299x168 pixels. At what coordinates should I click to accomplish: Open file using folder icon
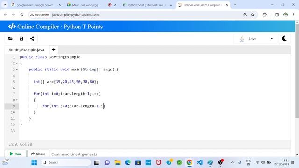(x=10, y=39)
